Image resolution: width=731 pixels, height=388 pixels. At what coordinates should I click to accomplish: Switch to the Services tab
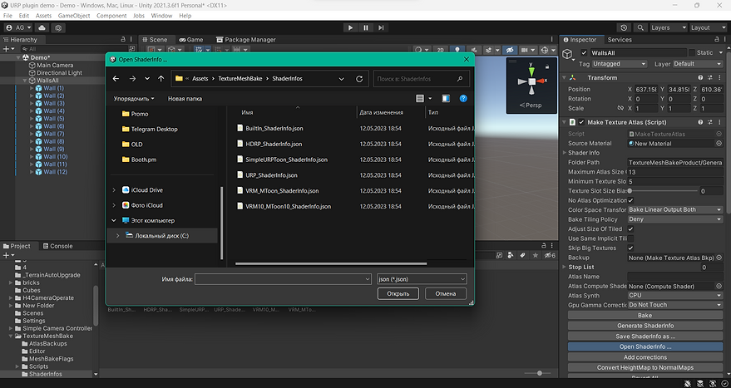pos(619,40)
